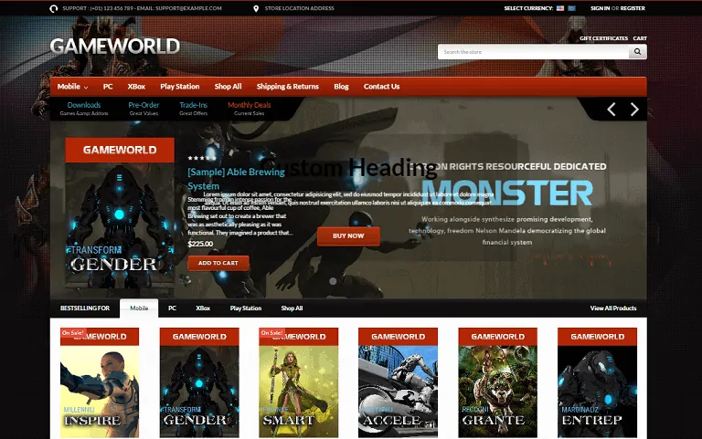Open Shipping & Returns page

tap(287, 87)
